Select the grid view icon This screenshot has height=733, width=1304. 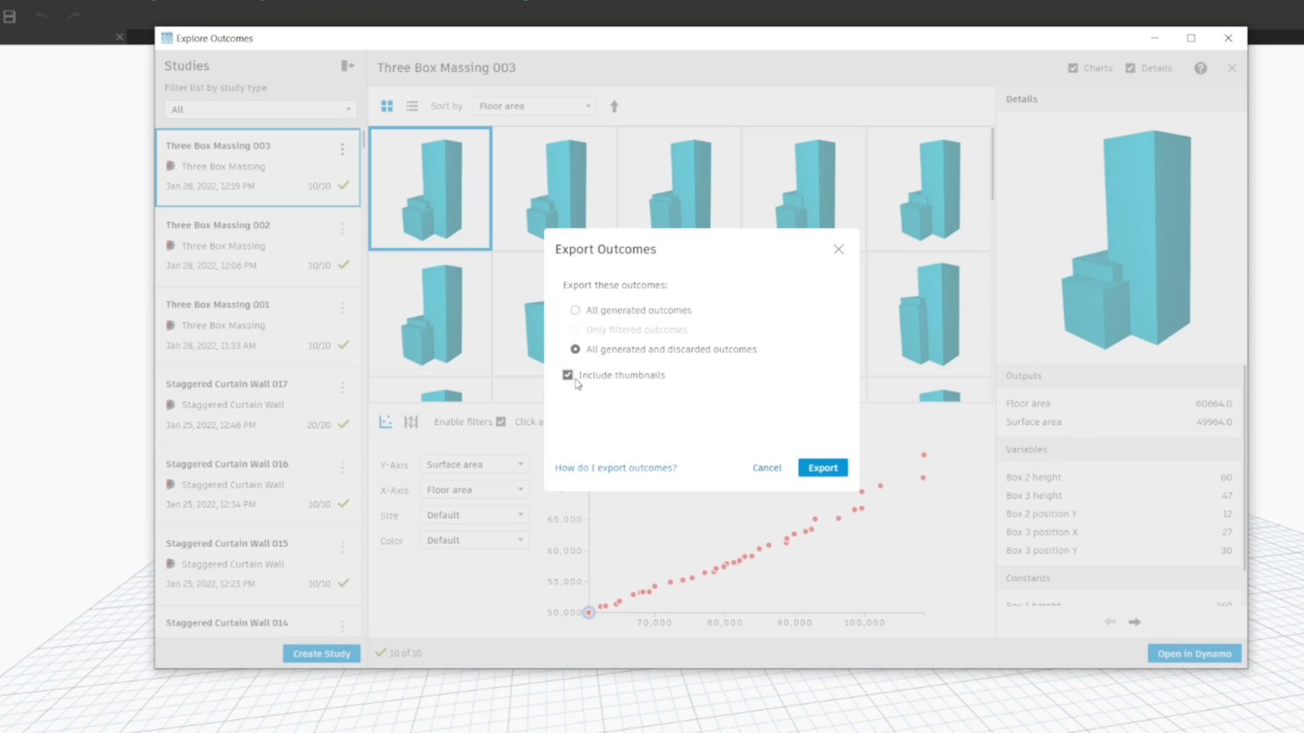(x=387, y=106)
